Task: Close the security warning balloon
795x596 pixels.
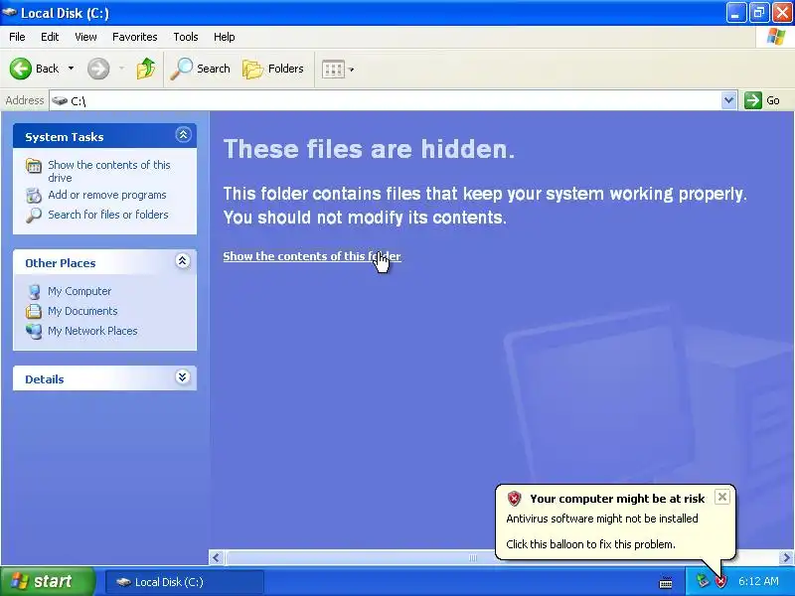Action: [x=722, y=497]
